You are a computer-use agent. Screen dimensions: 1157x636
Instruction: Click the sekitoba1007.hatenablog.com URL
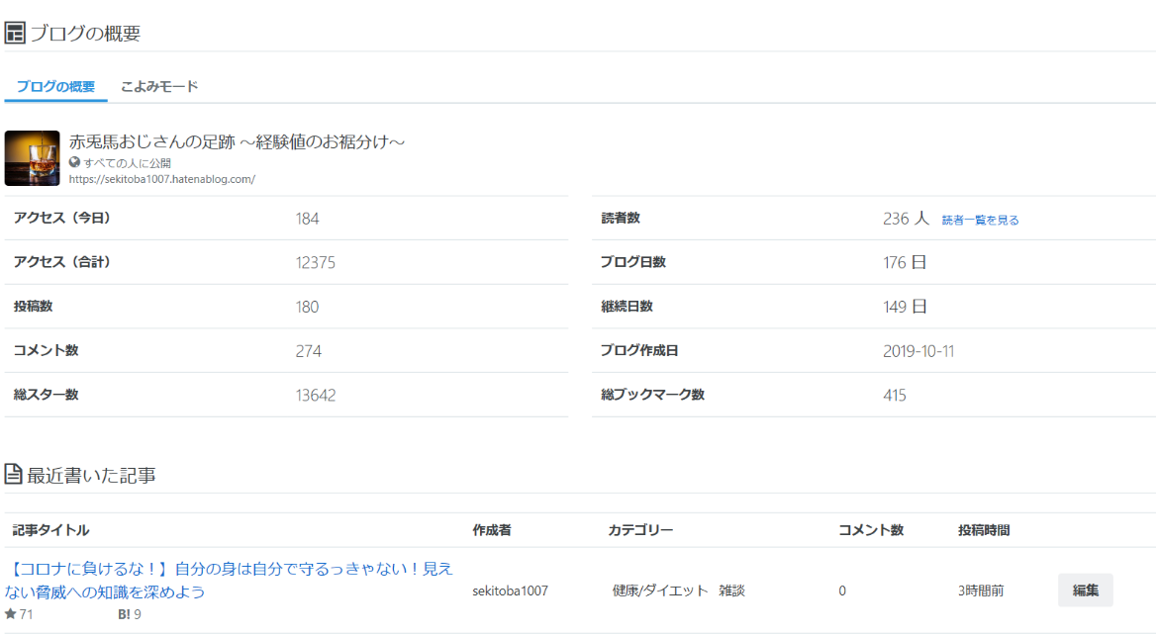pyautogui.click(x=162, y=179)
